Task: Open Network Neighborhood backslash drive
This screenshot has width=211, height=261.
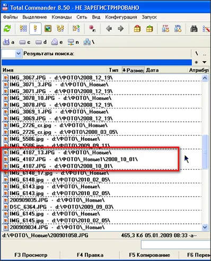Action: 89,42
